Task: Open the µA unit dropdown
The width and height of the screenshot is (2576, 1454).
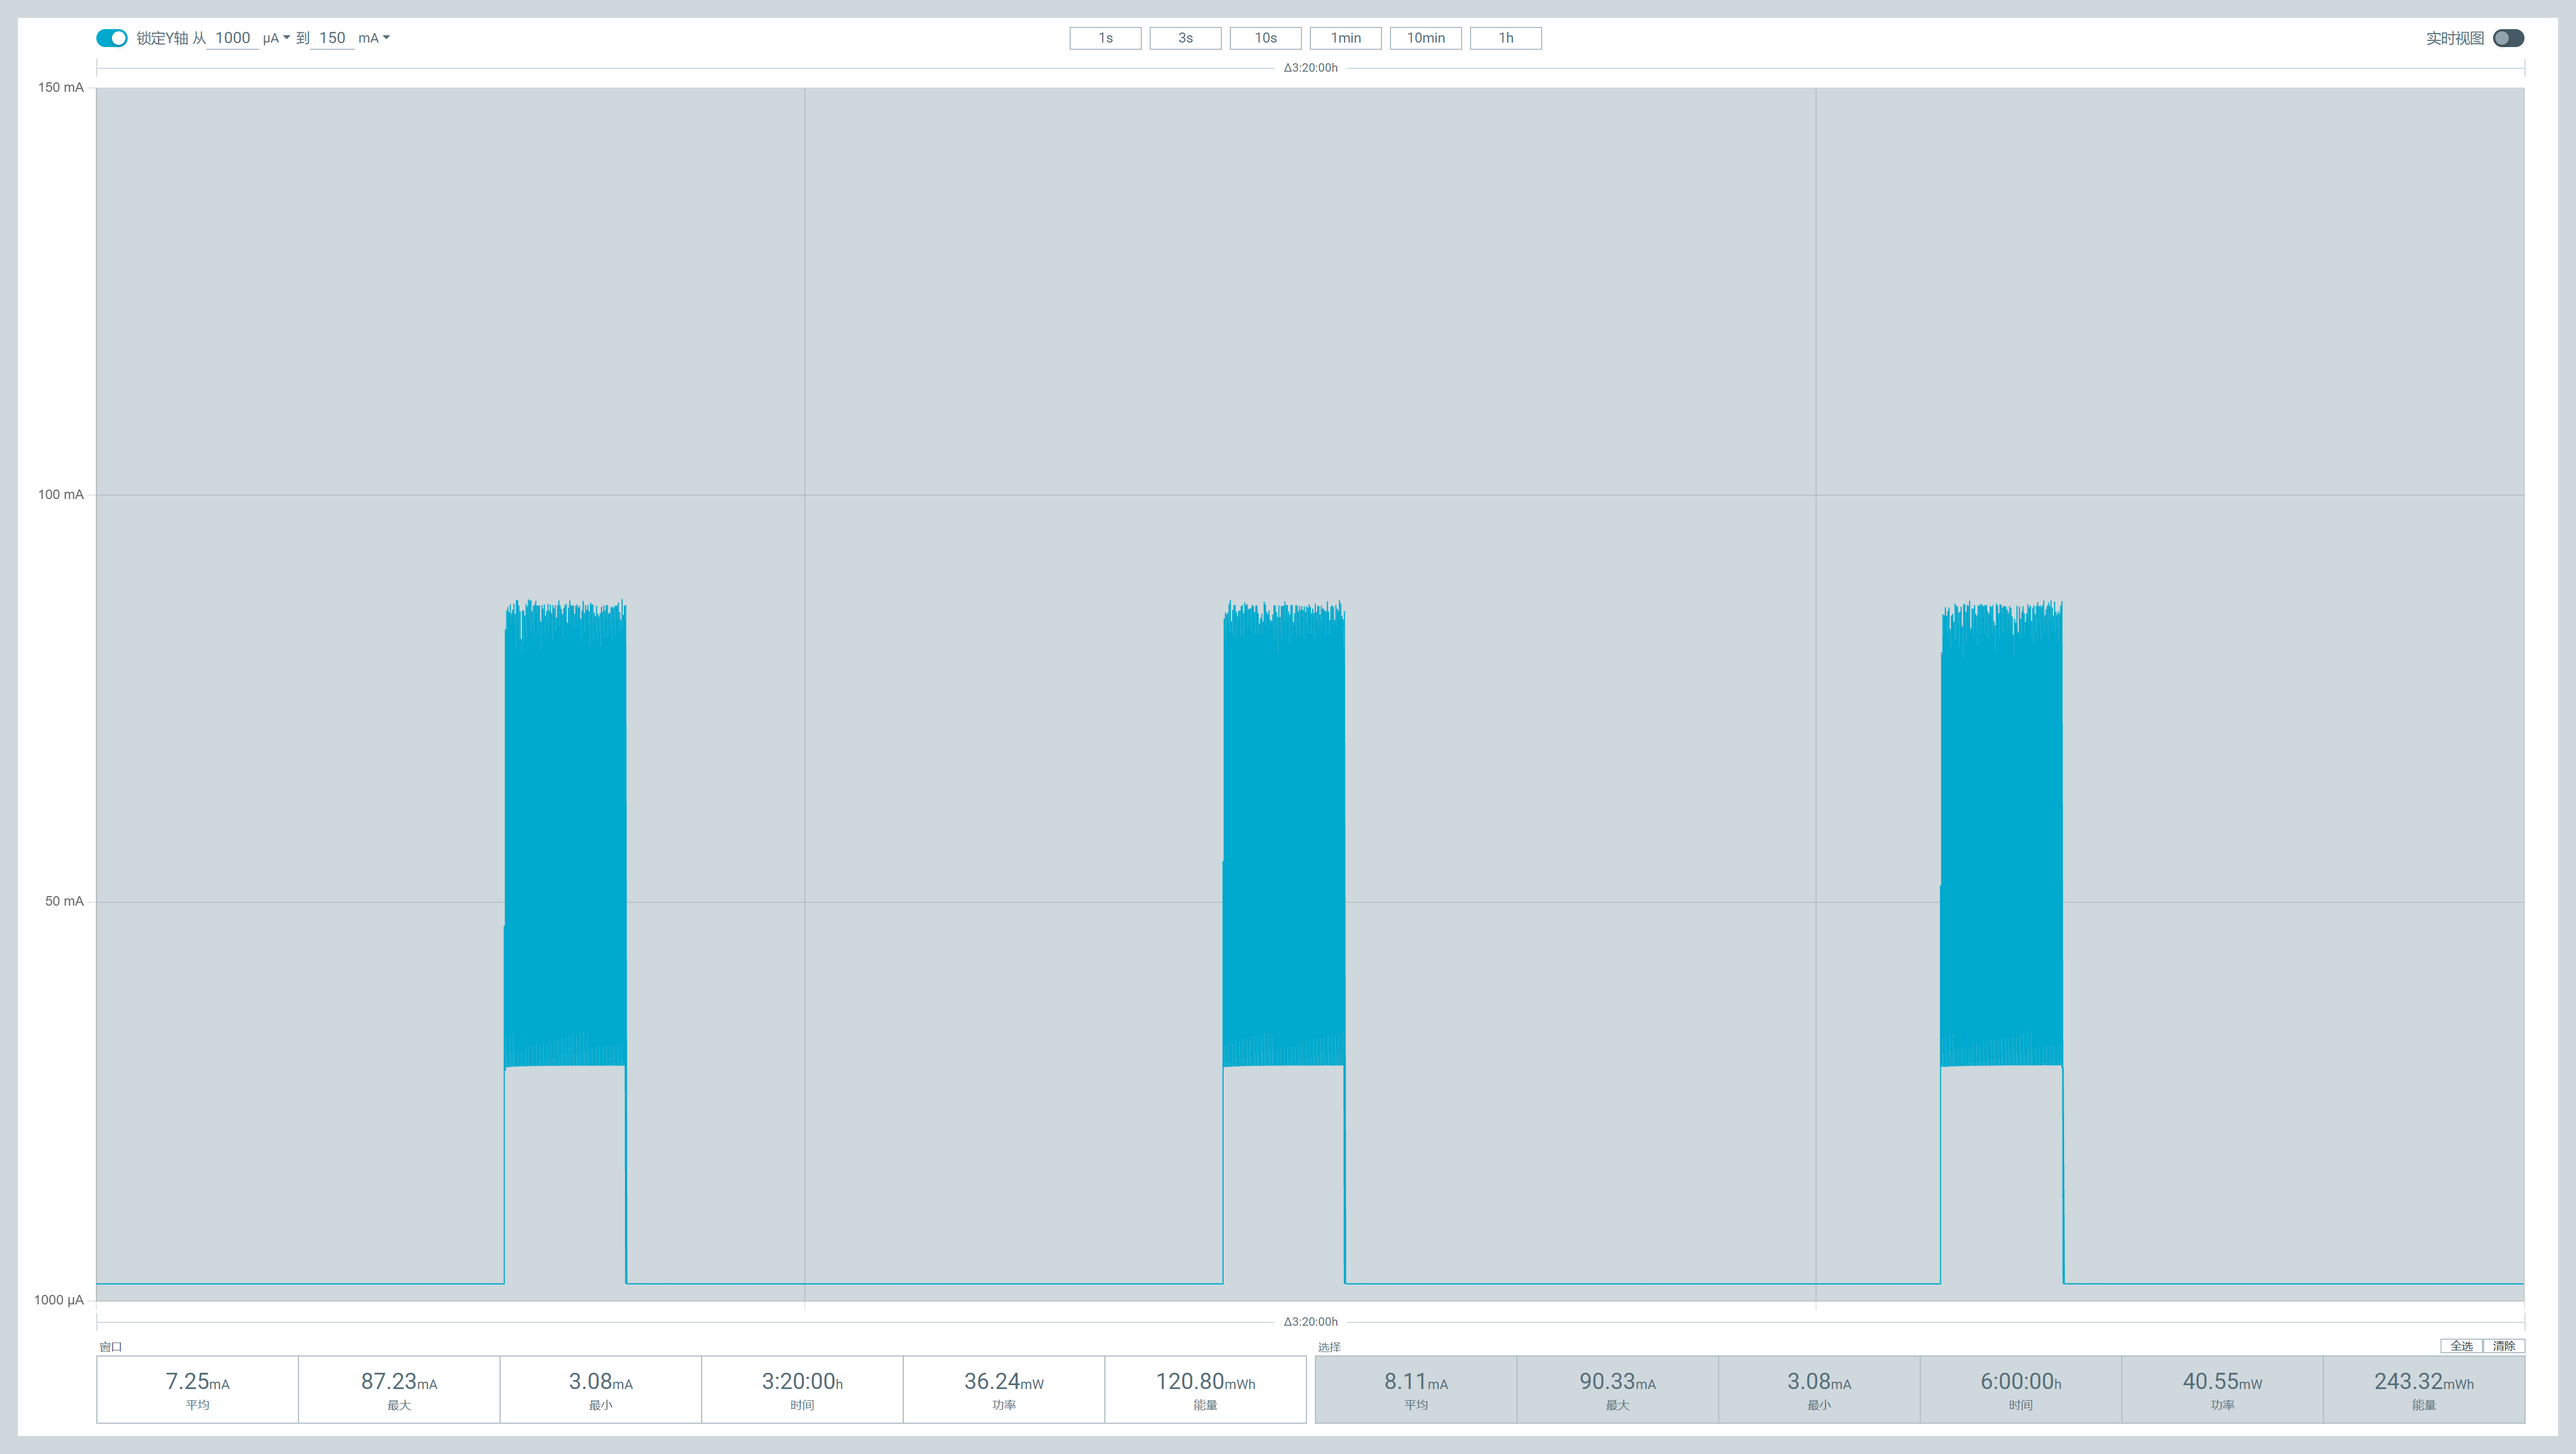Action: coord(276,38)
